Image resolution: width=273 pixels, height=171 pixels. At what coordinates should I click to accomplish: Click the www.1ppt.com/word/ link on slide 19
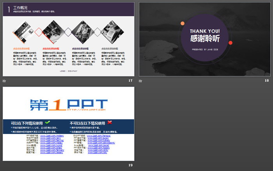(51, 145)
